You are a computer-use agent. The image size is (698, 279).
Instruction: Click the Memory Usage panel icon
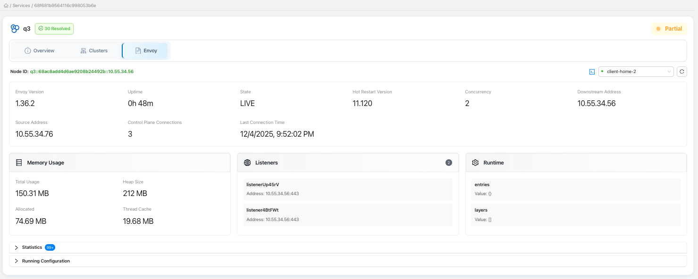coord(19,163)
